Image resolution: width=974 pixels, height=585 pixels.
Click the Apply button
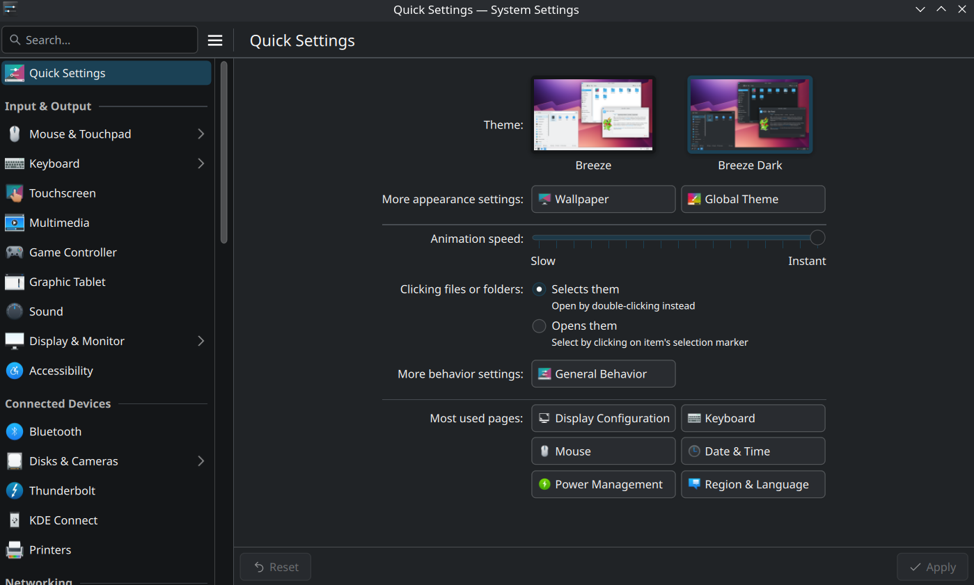[932, 567]
